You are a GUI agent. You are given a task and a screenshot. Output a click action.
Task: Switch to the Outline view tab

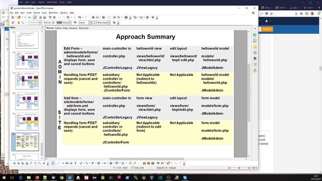coord(58,28)
